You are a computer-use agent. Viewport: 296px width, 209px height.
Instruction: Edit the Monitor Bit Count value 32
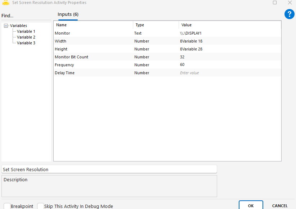(x=229, y=57)
